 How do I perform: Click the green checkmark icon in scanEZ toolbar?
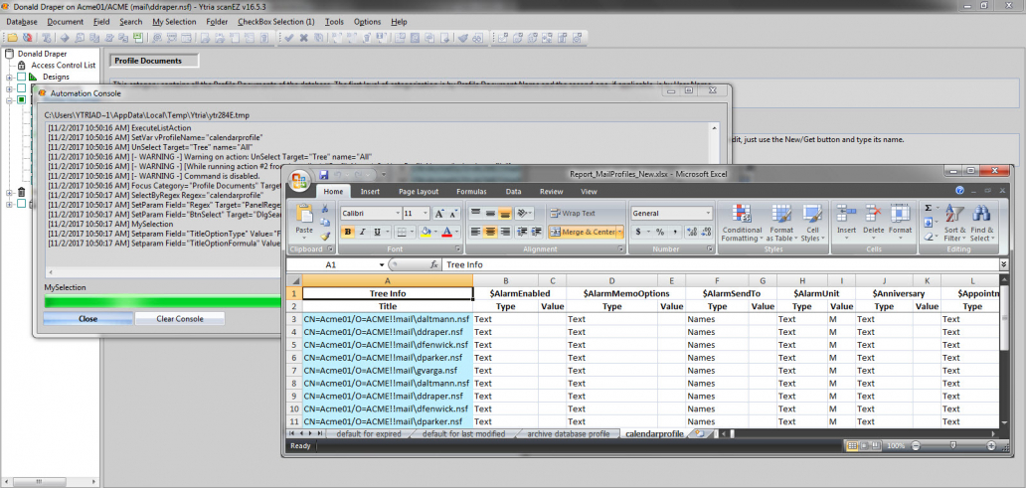(x=288, y=38)
